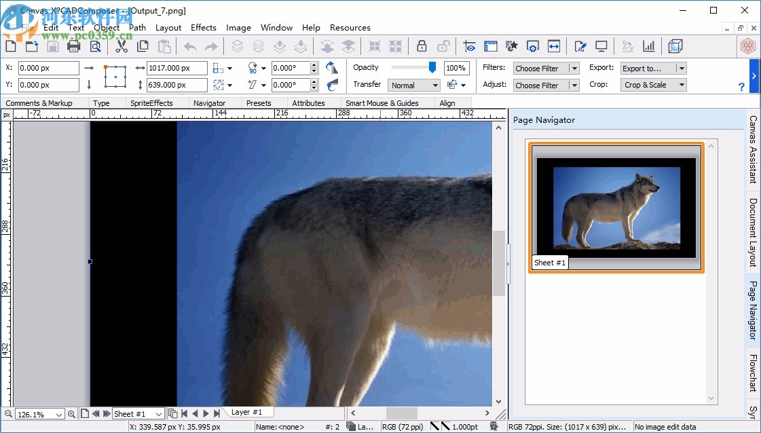Select the Cut (scissors) tool
761x433 pixels.
[122, 46]
